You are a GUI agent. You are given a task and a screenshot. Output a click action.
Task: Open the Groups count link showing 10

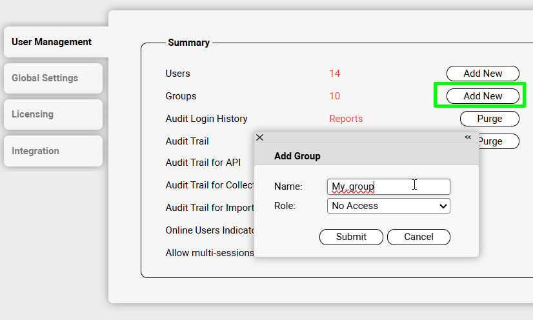click(x=334, y=96)
